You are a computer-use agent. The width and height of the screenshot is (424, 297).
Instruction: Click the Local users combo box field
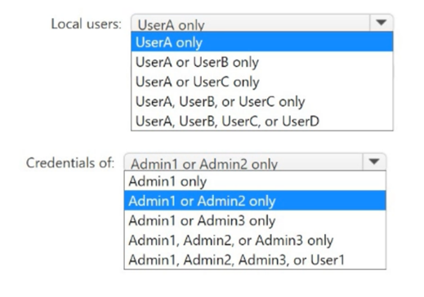click(251, 24)
